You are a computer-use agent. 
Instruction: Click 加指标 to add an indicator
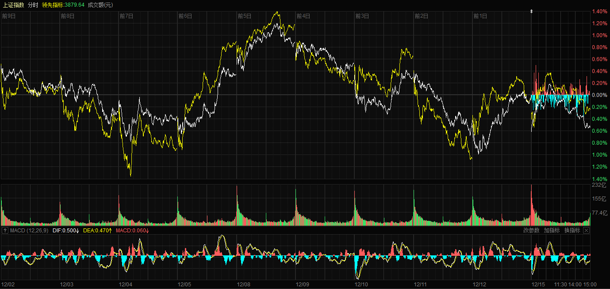(x=552, y=230)
